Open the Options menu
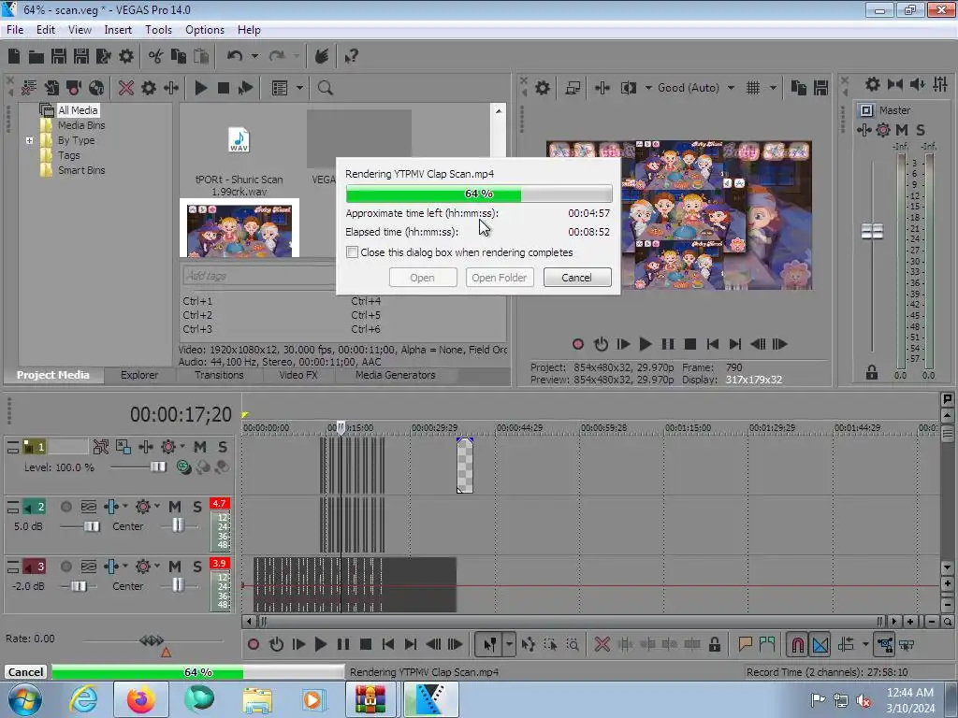958x718 pixels. click(x=205, y=30)
